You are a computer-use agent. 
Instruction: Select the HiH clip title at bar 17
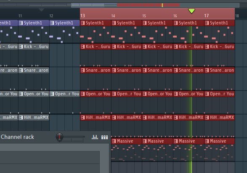pos(222,117)
